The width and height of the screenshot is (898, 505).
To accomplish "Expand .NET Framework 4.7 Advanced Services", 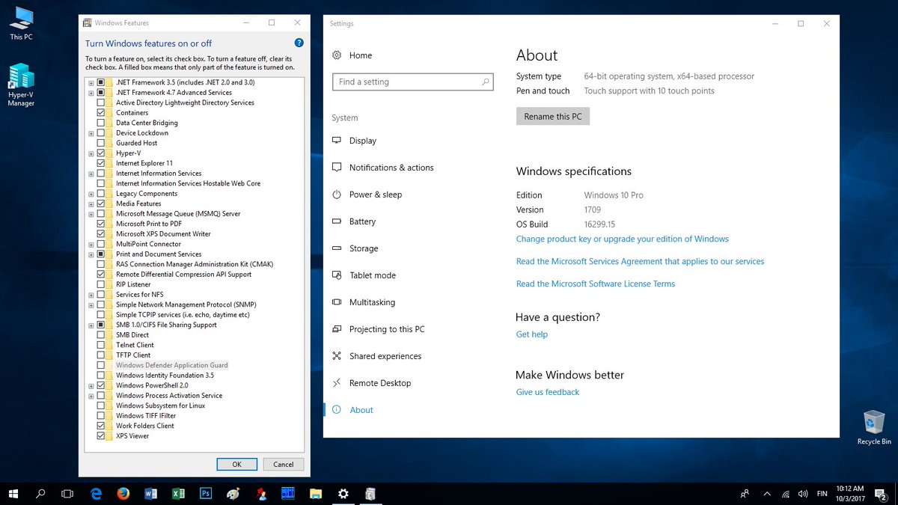I will [x=91, y=93].
